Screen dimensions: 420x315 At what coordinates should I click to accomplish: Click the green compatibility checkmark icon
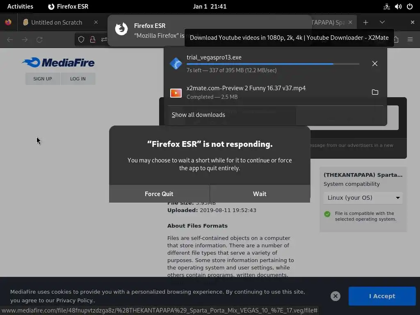click(327, 214)
